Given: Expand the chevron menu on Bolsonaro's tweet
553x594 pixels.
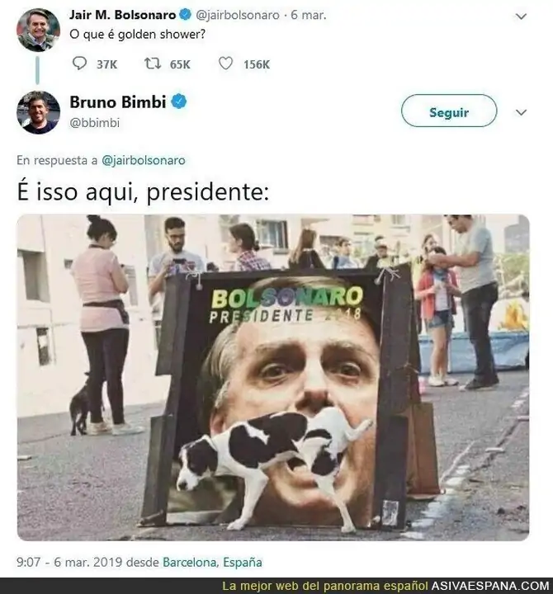Looking at the screenshot, I should (x=521, y=16).
